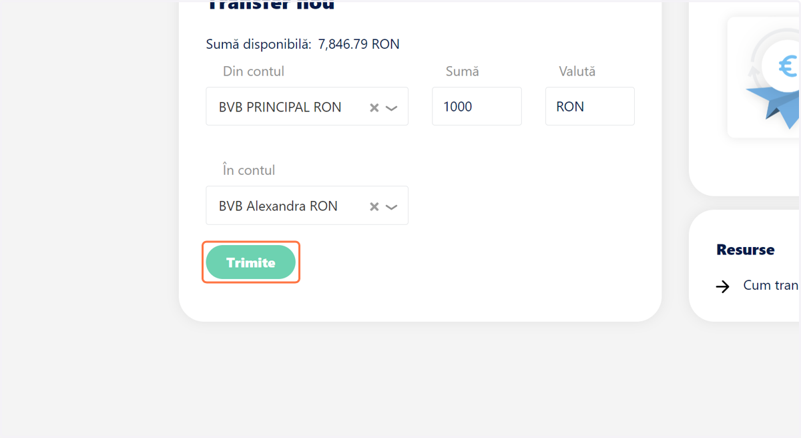Click the Sumă disponibilă balance text

(303, 45)
